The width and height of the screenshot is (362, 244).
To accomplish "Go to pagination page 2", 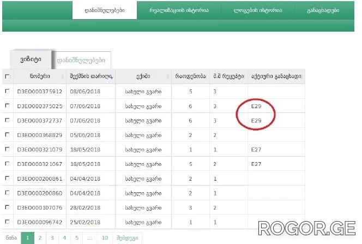I will coord(40,238).
